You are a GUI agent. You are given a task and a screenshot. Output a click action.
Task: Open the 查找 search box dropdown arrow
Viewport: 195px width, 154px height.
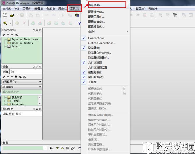click(46, 148)
